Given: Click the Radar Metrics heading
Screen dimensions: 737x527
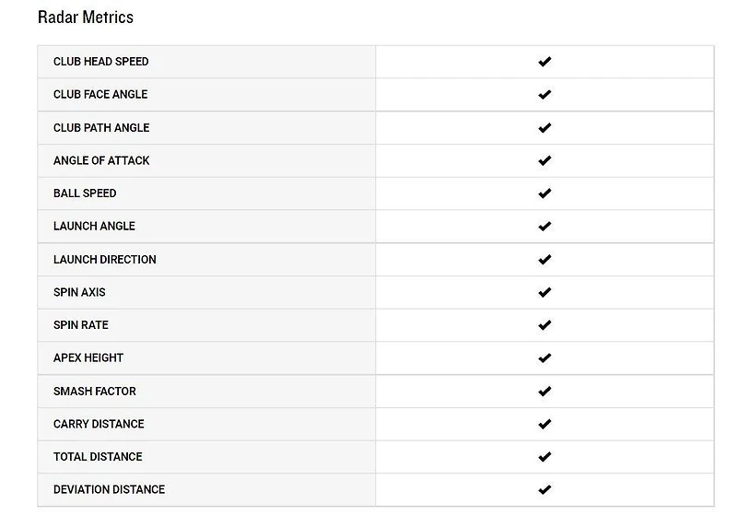Looking at the screenshot, I should pos(85,18).
